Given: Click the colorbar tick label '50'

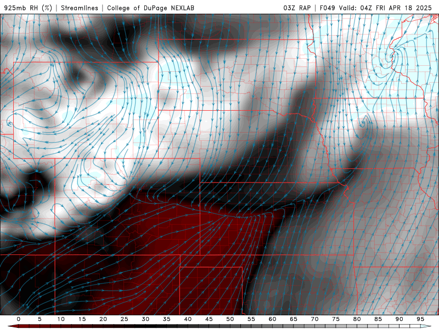Looking at the screenshot, I should [x=230, y=319].
